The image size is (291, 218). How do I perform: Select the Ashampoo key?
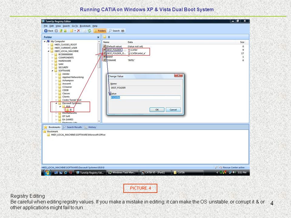68,81
